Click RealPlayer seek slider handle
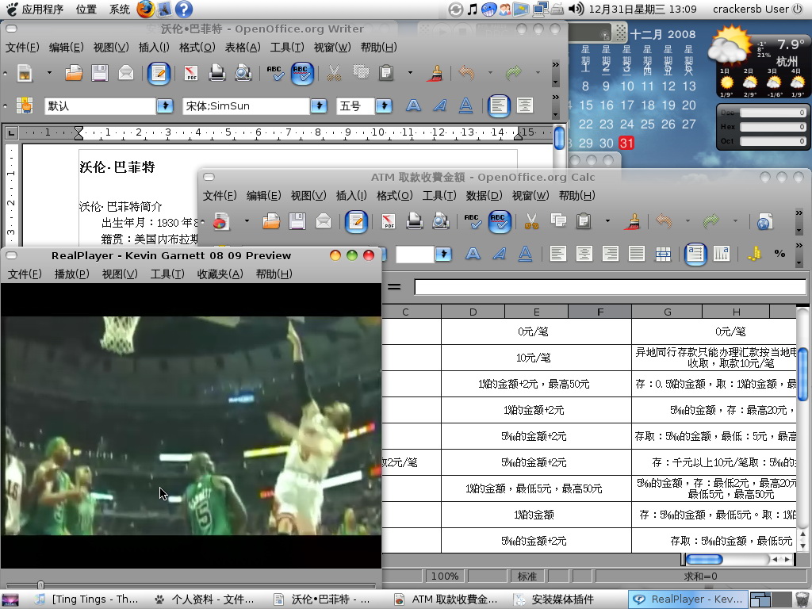Viewport: 812px width, 609px height. tap(40, 585)
